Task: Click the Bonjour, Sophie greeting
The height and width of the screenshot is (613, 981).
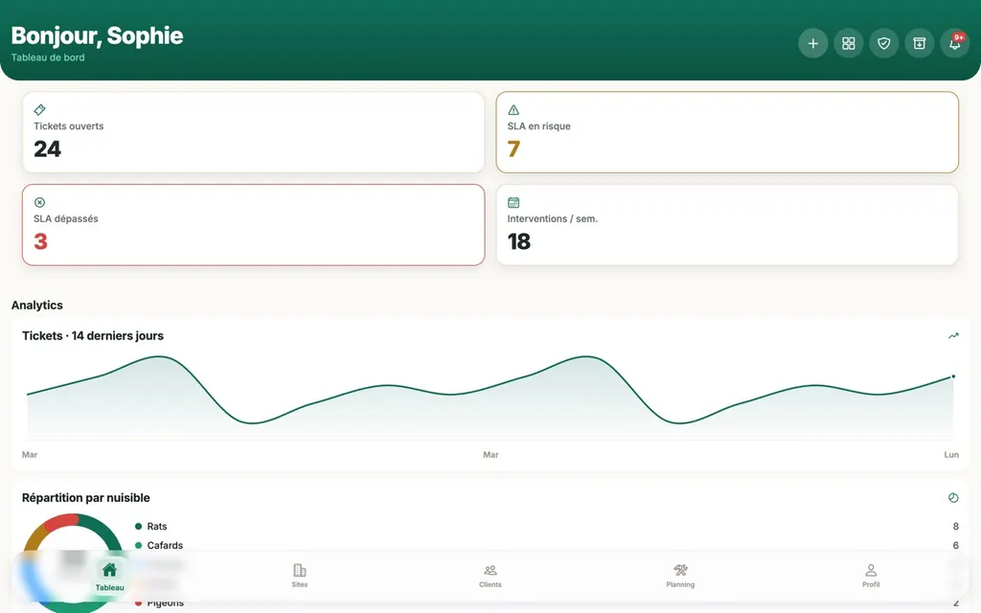Action: [x=97, y=35]
